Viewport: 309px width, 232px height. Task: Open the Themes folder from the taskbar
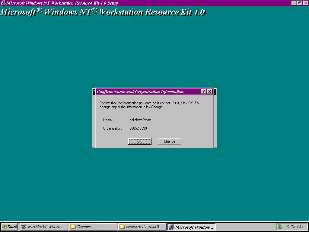[93, 227]
